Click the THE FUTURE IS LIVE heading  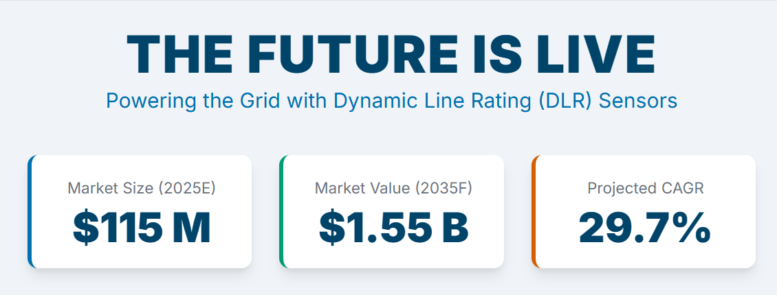coord(391,55)
